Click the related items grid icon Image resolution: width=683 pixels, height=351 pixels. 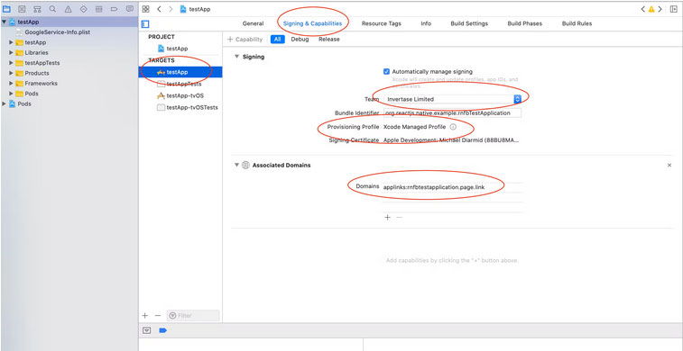pyautogui.click(x=146, y=9)
